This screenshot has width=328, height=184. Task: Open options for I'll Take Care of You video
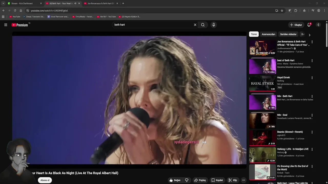[x=312, y=42]
